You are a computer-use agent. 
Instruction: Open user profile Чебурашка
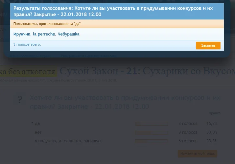coord(68,34)
